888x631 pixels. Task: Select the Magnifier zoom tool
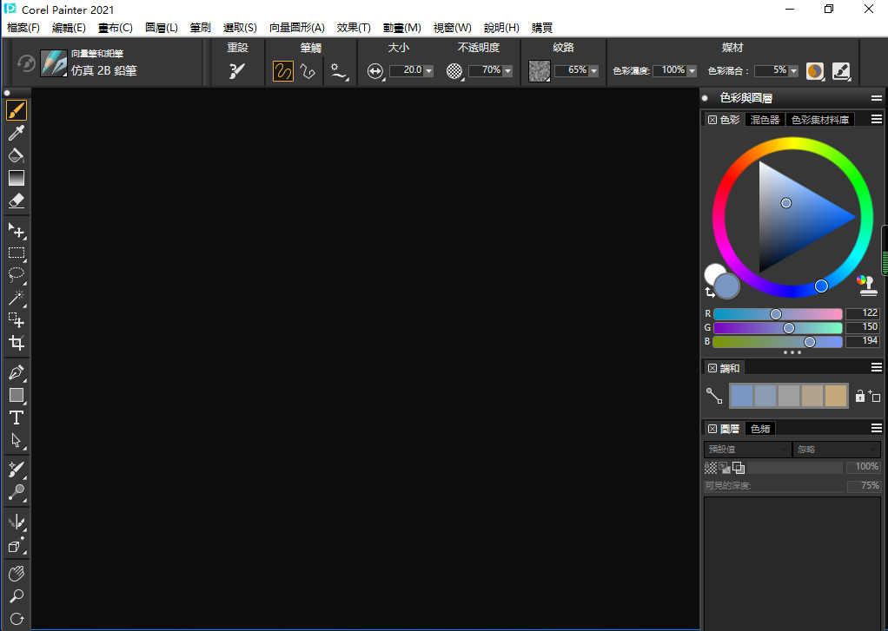pyautogui.click(x=16, y=596)
